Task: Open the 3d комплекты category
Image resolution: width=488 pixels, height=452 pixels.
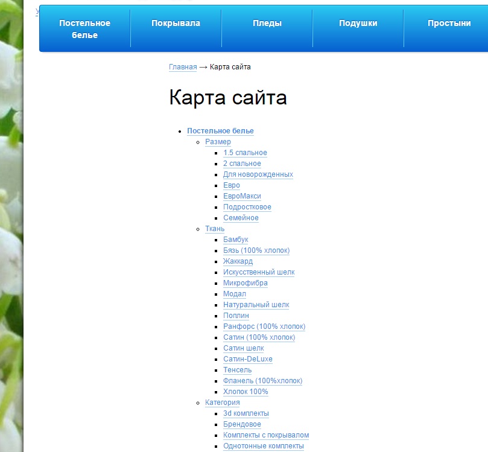Action: [x=246, y=413]
